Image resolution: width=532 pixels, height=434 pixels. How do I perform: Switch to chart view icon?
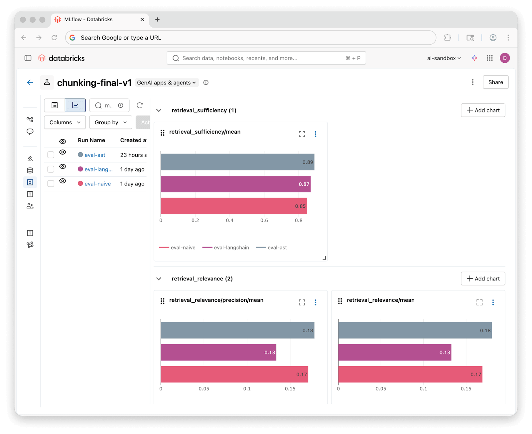pos(75,105)
